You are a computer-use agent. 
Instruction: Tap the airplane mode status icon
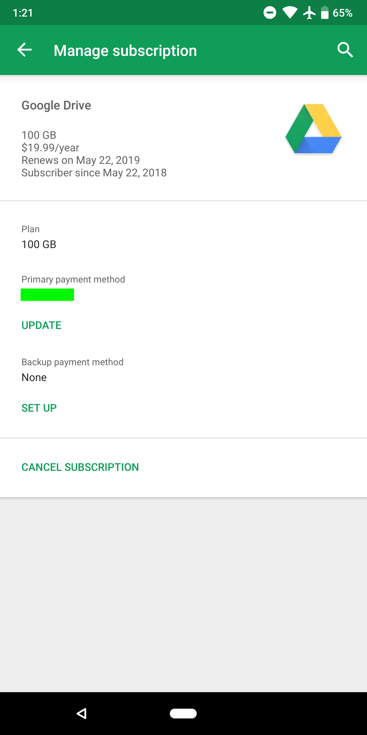(309, 13)
